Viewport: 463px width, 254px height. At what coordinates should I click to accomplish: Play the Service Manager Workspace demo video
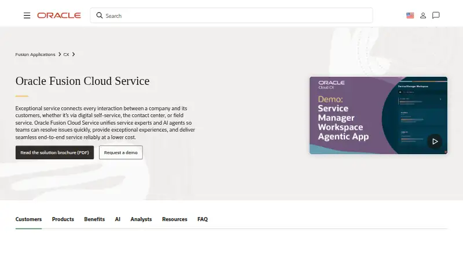point(435,142)
